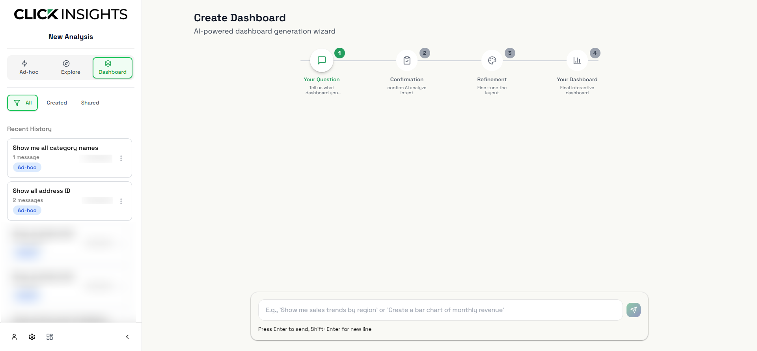757x351 pixels.
Task: Click the Your Question chat bubble step icon
Action: (x=322, y=60)
